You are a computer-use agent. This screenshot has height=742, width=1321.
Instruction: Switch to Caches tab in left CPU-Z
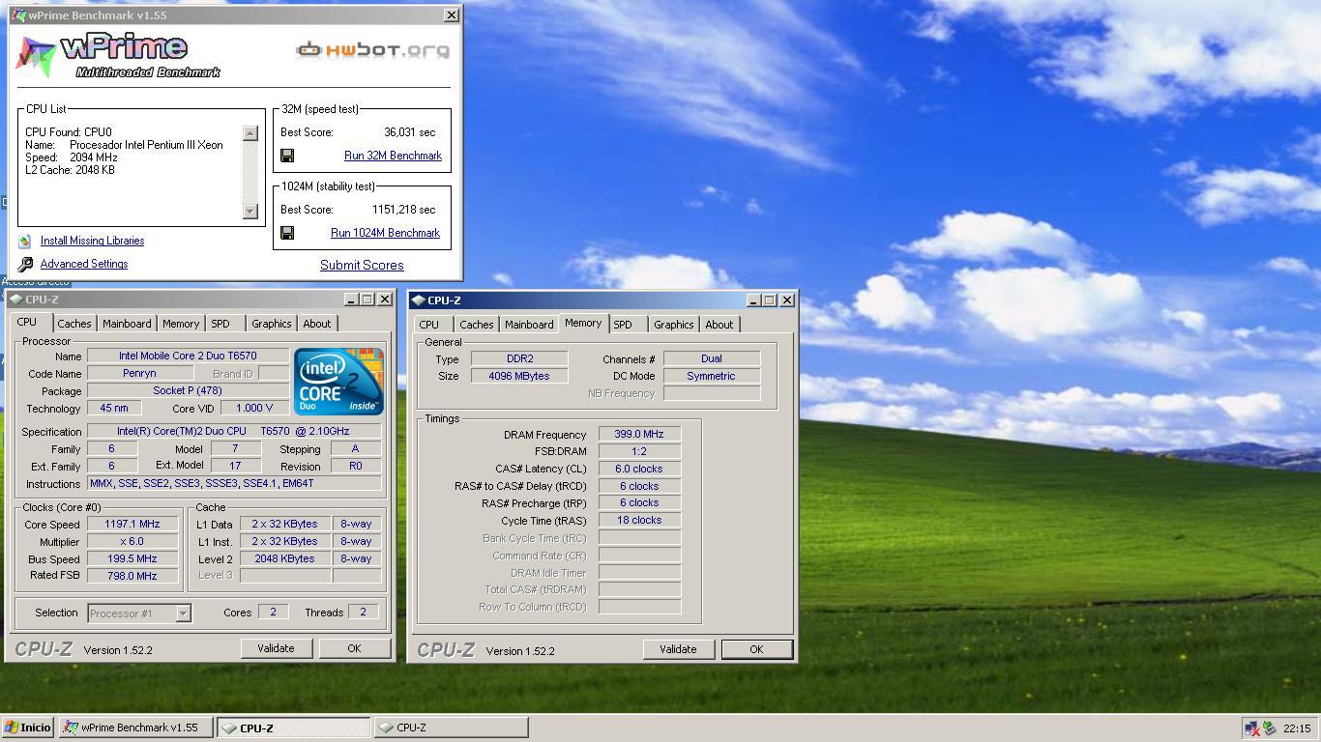pos(73,324)
